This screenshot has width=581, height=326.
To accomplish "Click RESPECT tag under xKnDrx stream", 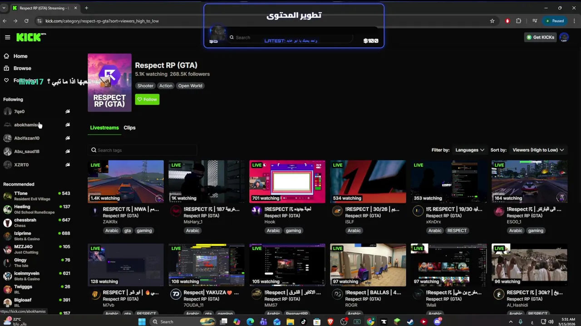I will tap(457, 230).
